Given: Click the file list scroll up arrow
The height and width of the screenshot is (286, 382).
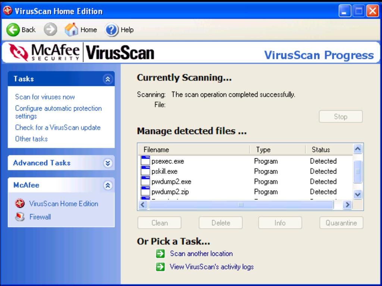Looking at the screenshot, I should tap(358, 149).
